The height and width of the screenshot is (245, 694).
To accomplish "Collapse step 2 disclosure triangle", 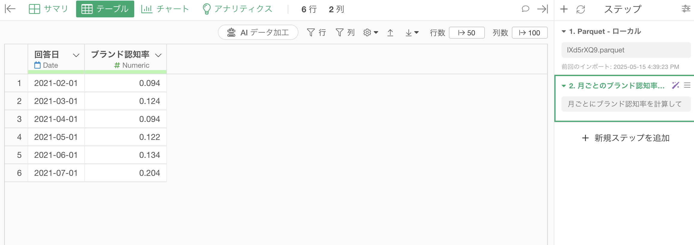I will point(564,86).
